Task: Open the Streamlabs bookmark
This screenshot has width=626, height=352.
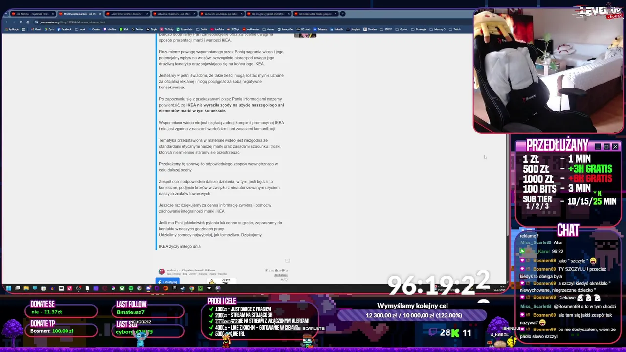Action: point(185,29)
